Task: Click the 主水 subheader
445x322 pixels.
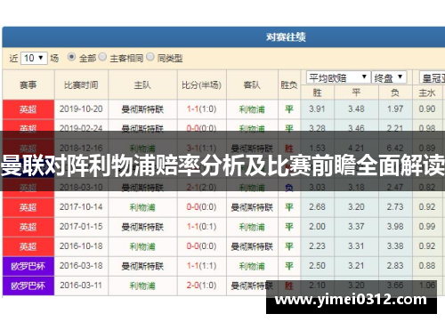Action: tap(427, 93)
